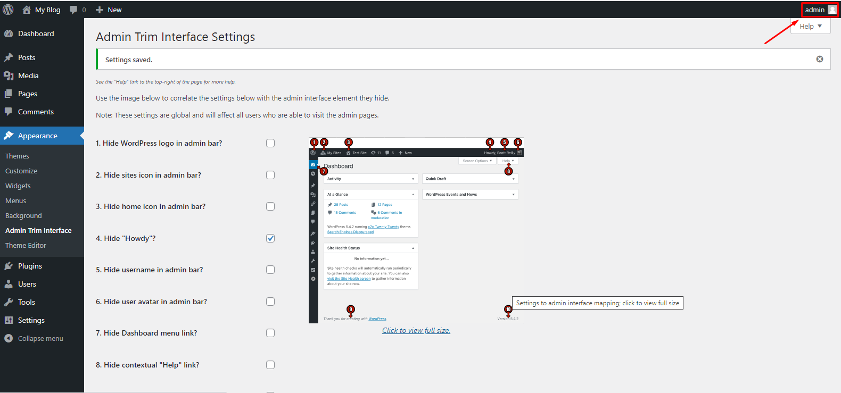
Task: Dismiss the Settings saved notice
Action: point(820,59)
